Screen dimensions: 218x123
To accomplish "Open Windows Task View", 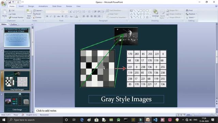I will pyautogui.click(x=74, y=120).
